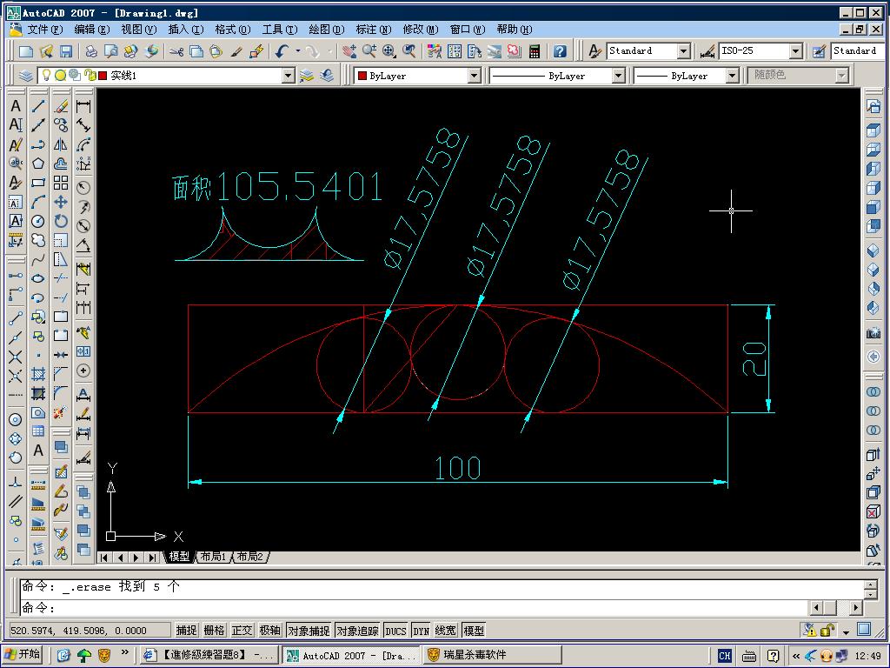This screenshot has height=668, width=890.
Task: Expand the 实线1 layer dropdown
Action: (x=289, y=76)
